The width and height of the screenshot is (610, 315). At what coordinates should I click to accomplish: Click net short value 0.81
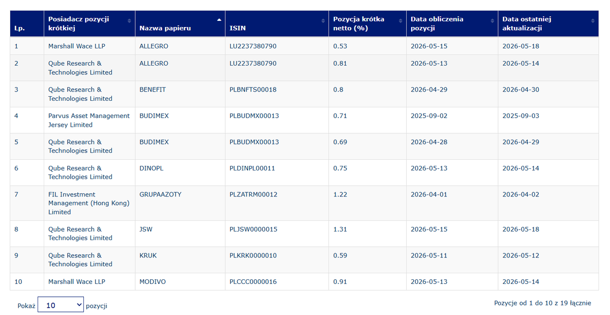point(340,64)
